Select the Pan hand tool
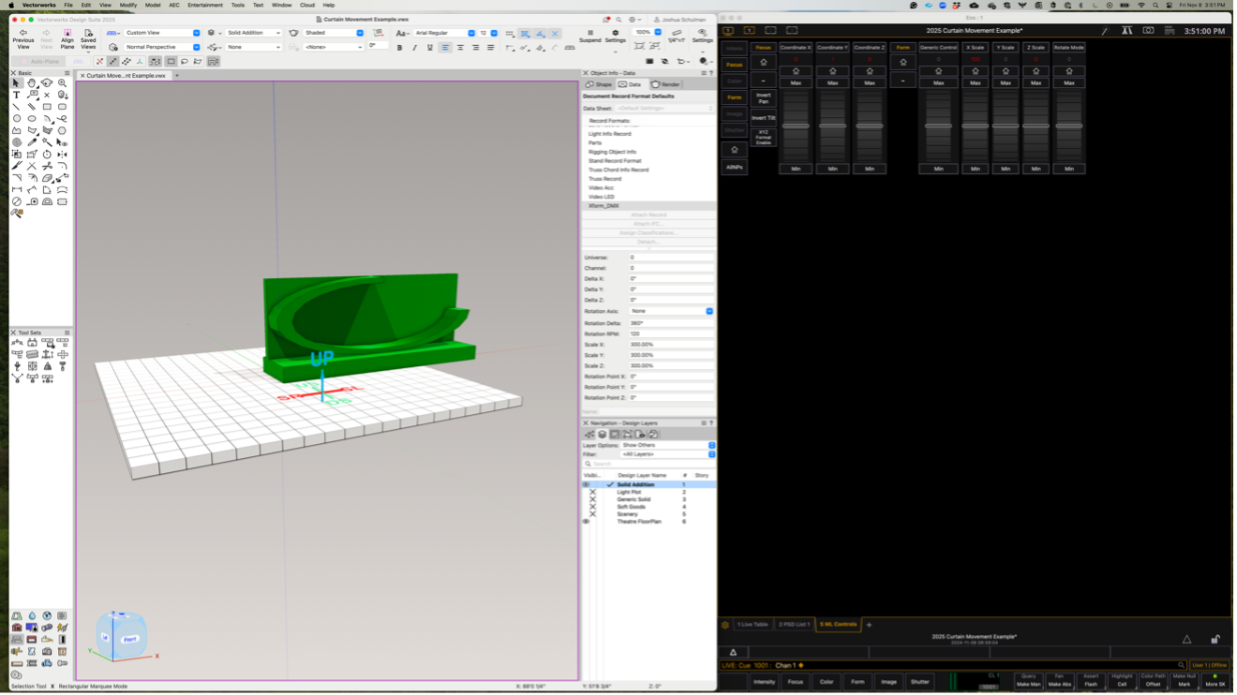 32,83
